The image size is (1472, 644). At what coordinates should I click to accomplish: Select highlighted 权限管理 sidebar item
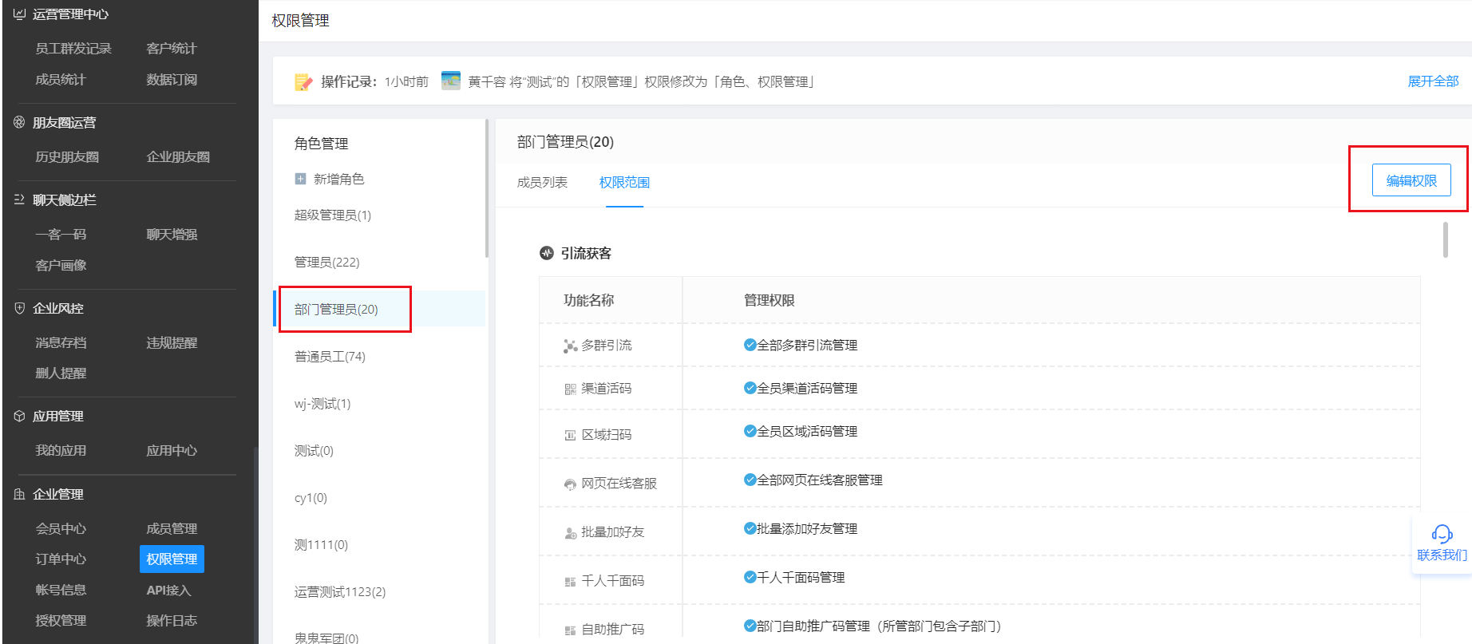tap(172, 559)
